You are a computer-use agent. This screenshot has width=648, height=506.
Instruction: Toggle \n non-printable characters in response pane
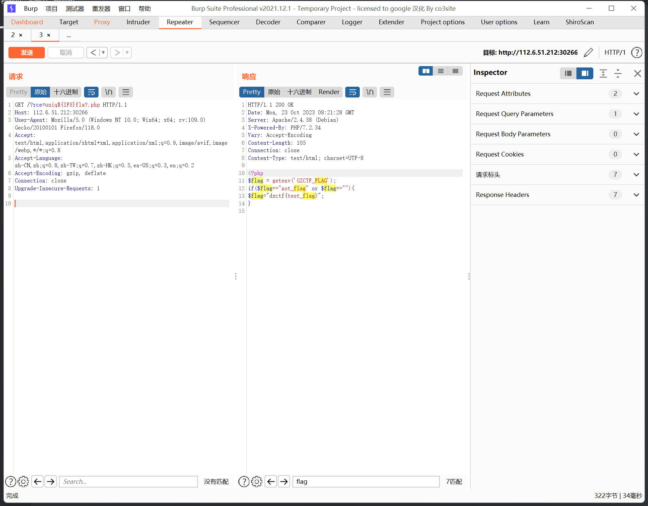(x=370, y=92)
